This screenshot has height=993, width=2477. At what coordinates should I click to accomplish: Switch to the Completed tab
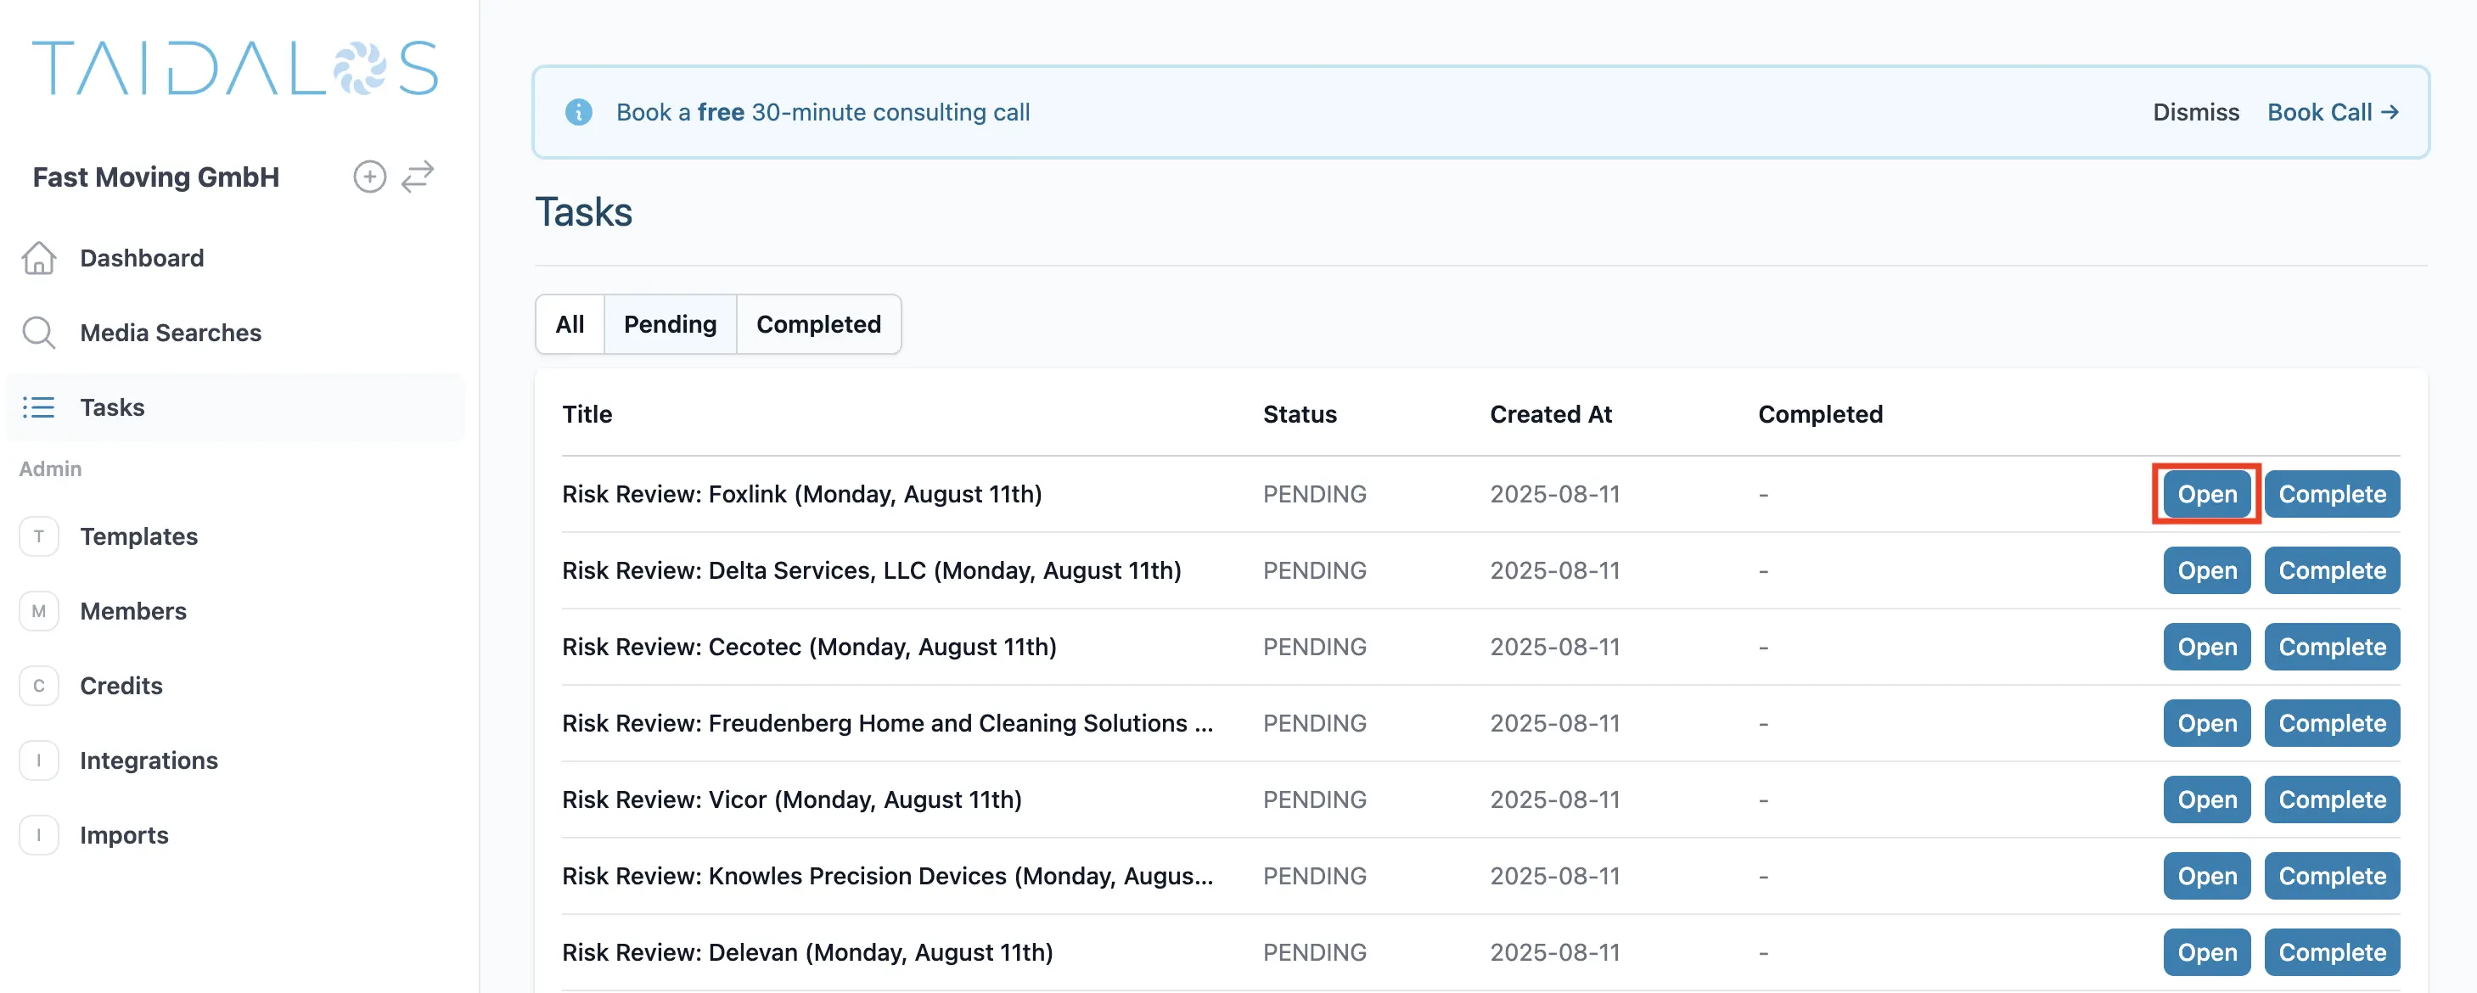817,325
